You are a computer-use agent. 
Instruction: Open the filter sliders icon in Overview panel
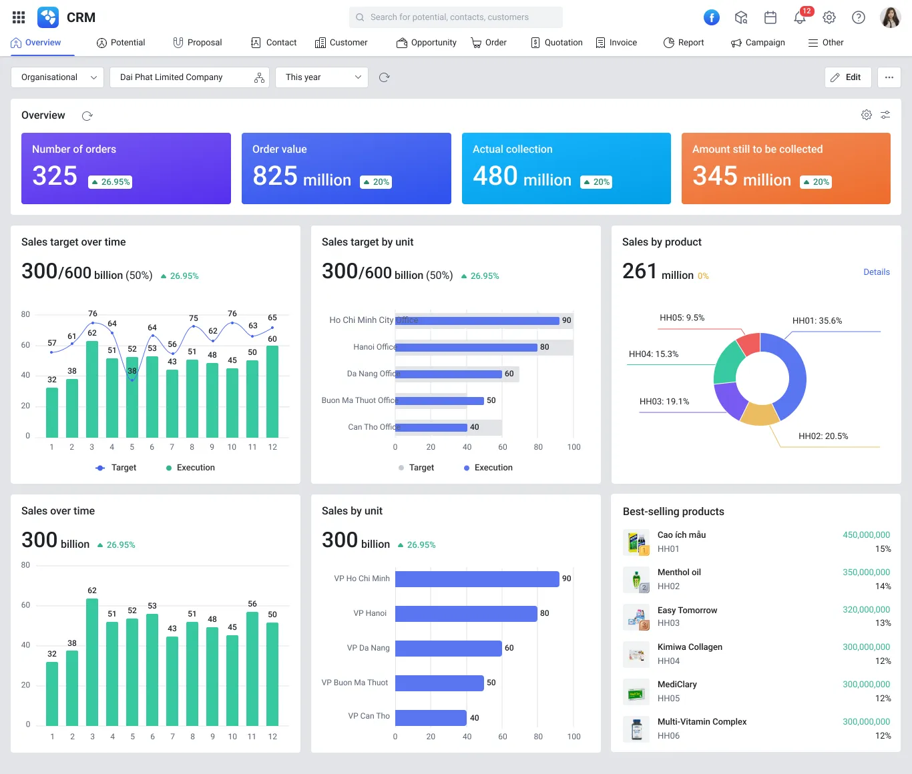885,115
